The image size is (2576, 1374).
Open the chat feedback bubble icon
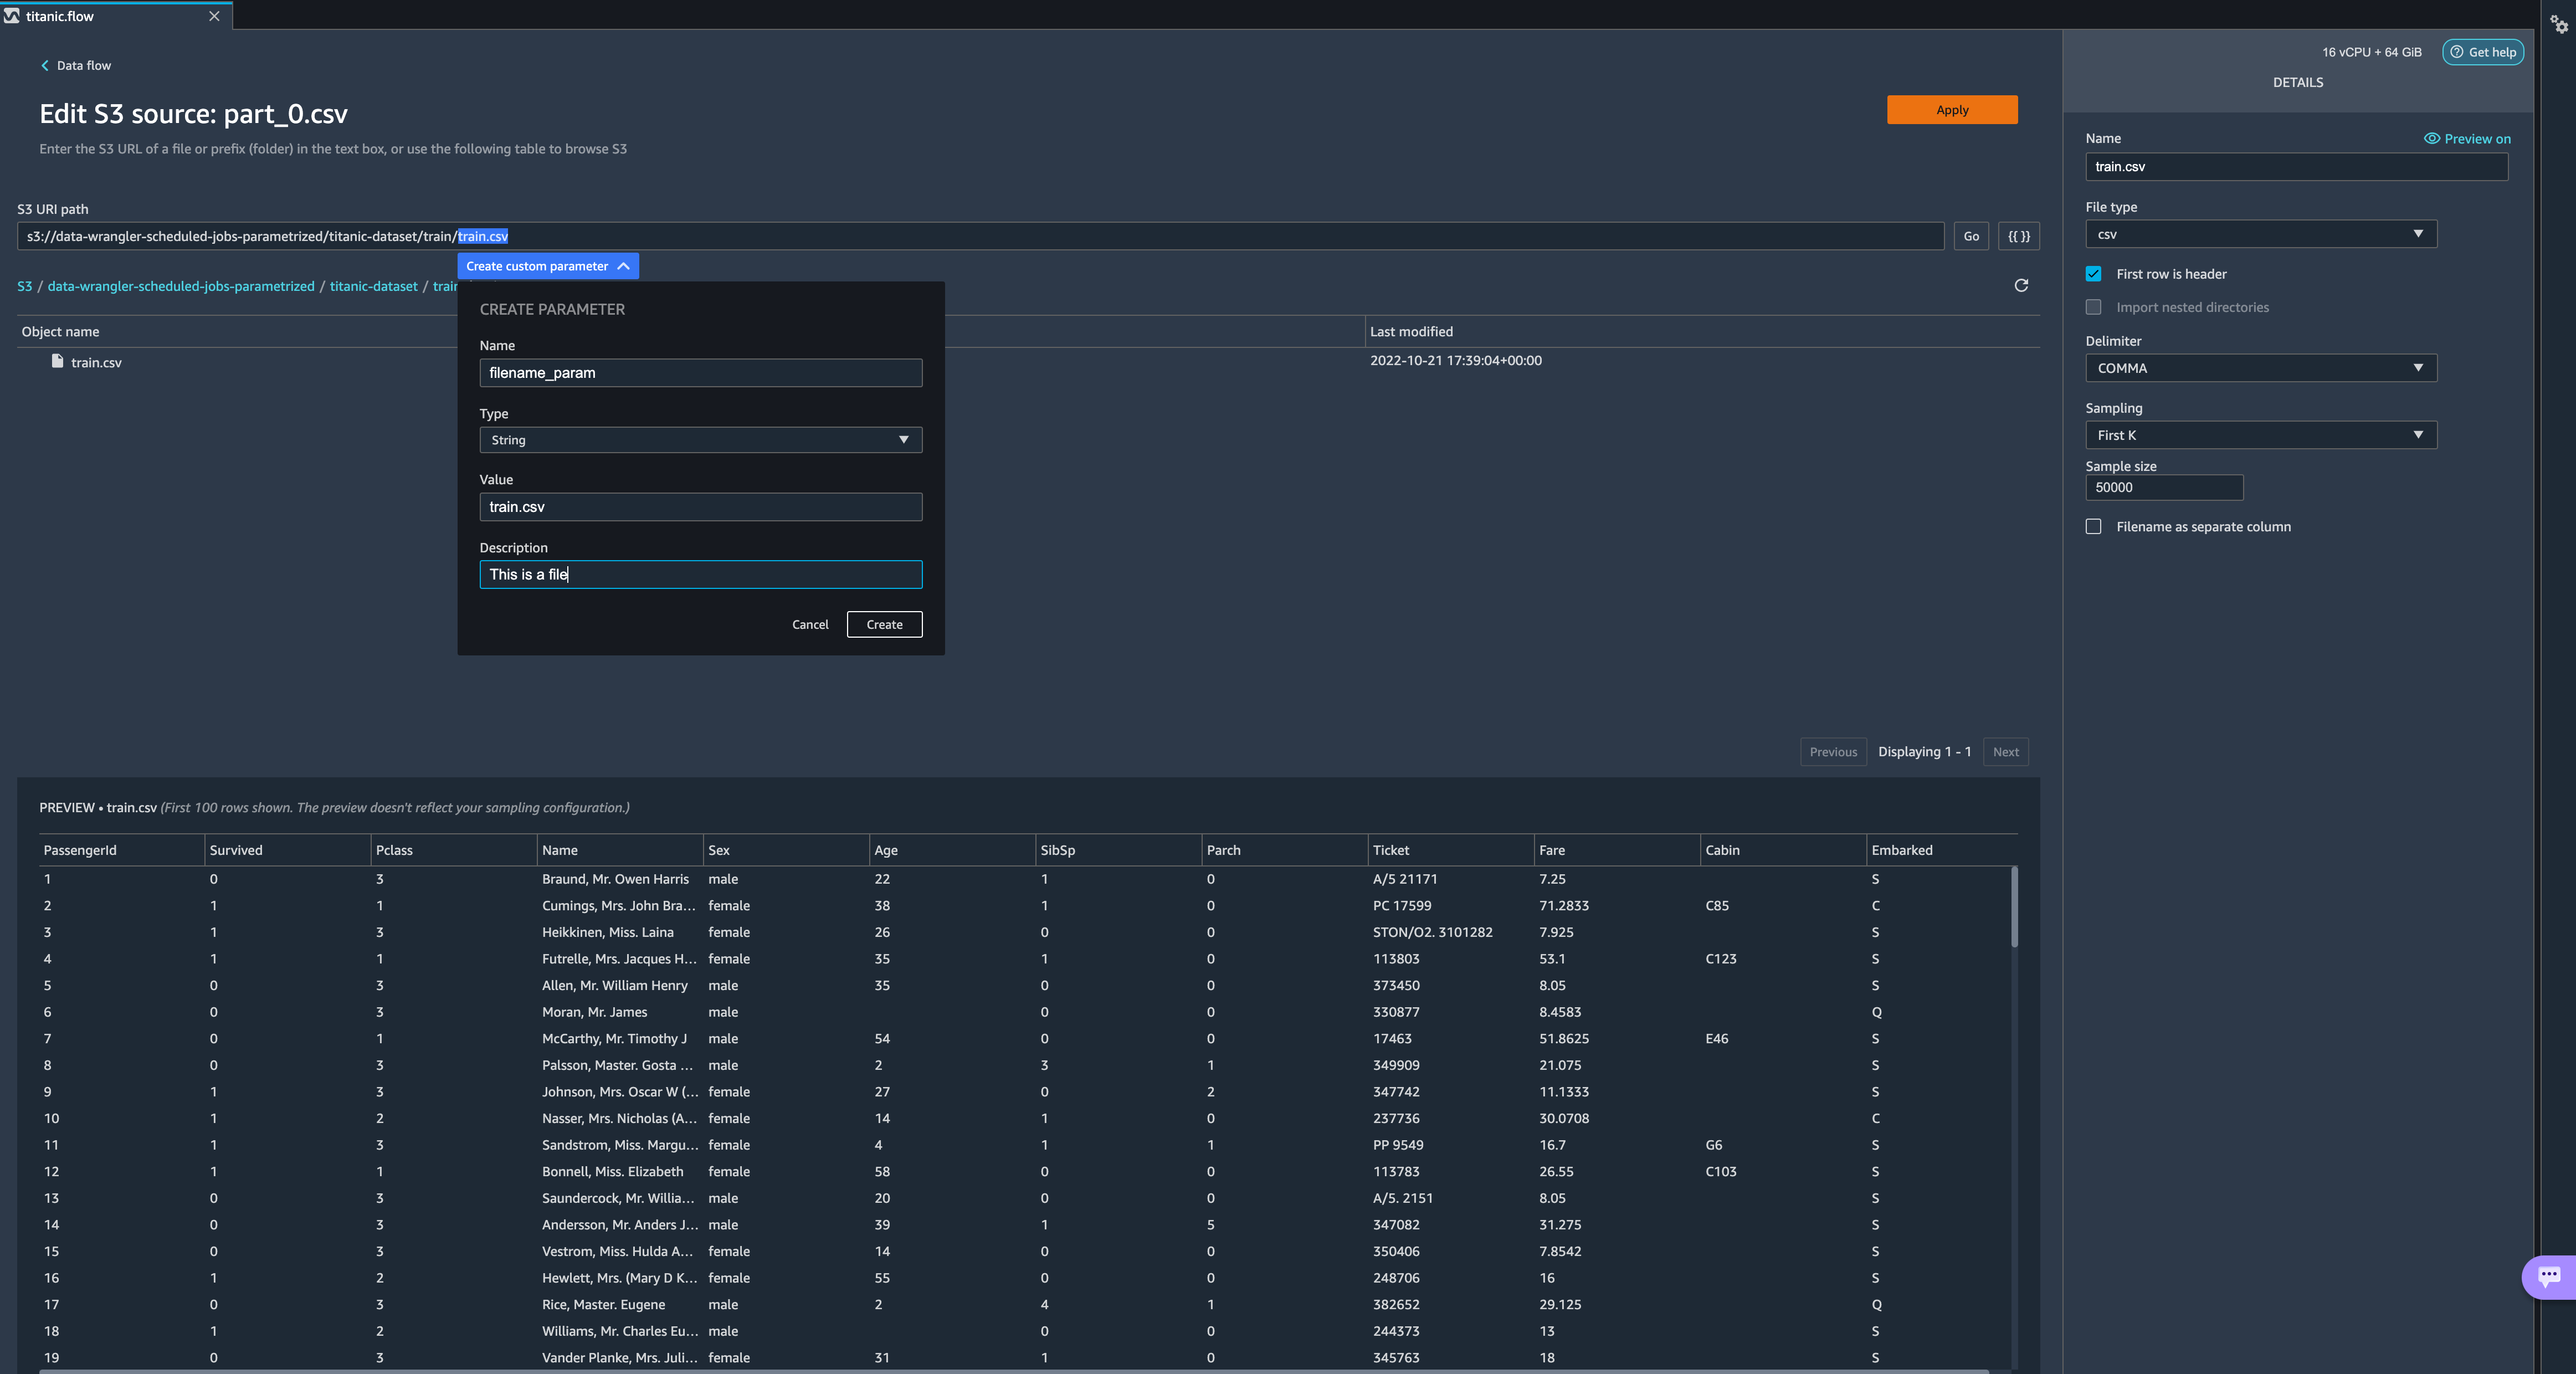click(x=2548, y=1275)
